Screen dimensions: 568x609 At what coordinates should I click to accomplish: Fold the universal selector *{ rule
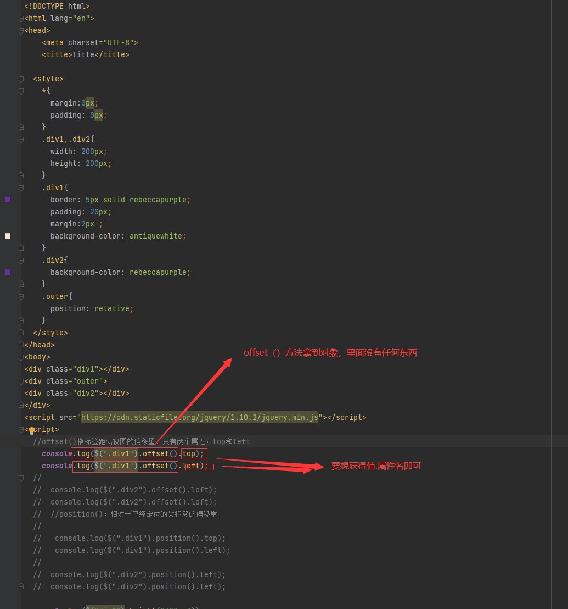pyautogui.click(x=21, y=91)
